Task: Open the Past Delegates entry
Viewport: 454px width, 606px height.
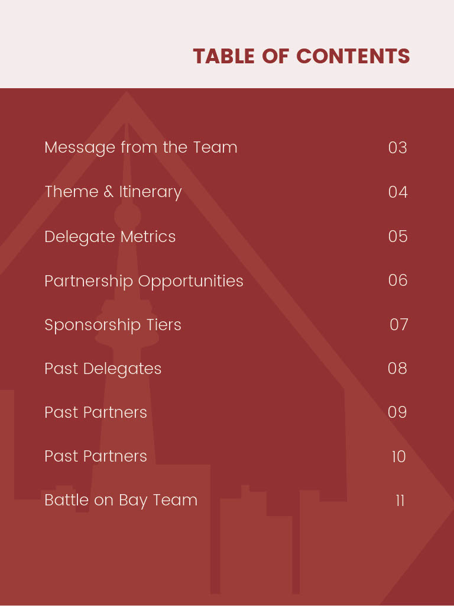Action: coord(103,369)
